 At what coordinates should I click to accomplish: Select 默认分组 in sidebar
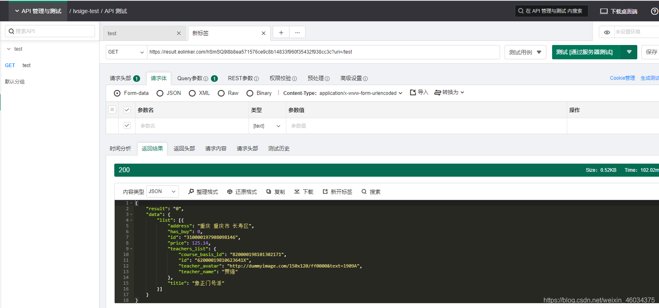pos(15,82)
